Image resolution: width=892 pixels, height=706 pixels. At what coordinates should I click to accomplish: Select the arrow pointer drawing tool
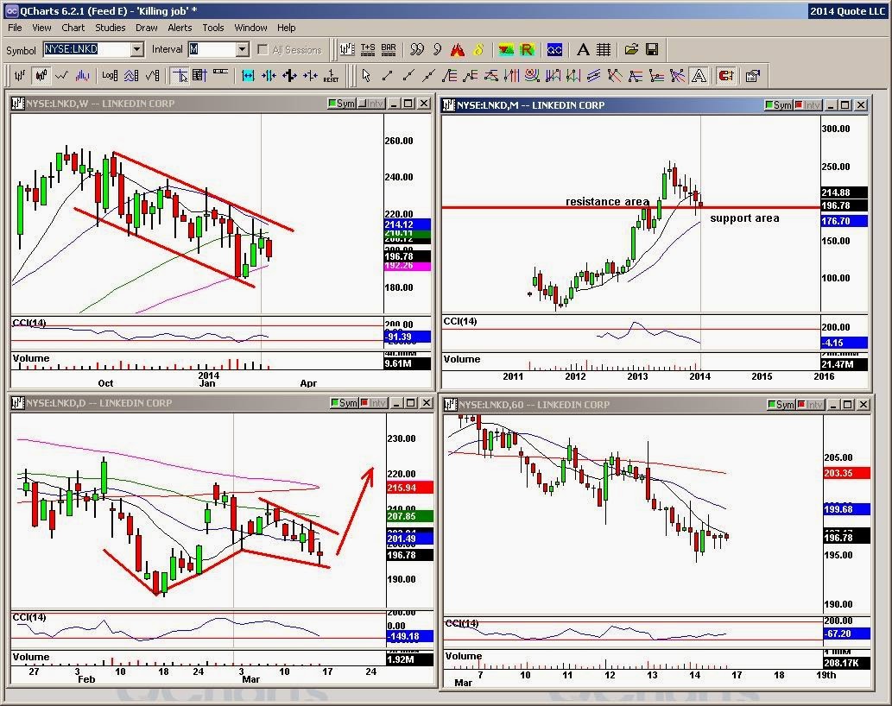(366, 76)
